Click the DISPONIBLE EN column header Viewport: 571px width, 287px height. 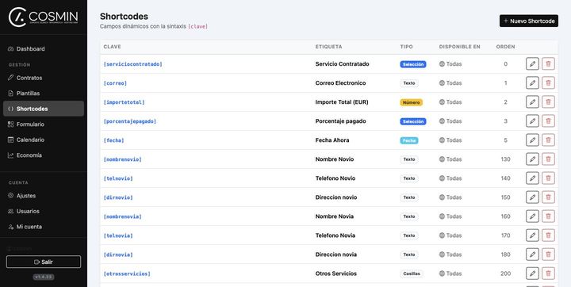click(x=459, y=47)
